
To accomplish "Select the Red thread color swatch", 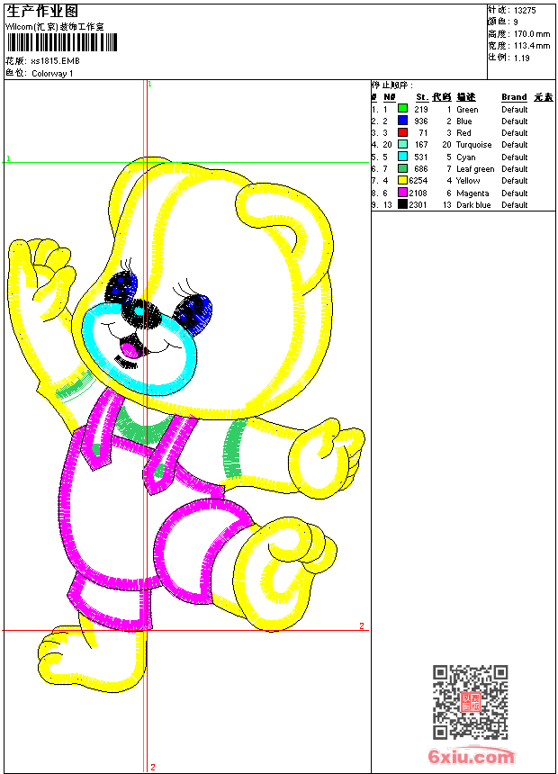I will [x=402, y=132].
